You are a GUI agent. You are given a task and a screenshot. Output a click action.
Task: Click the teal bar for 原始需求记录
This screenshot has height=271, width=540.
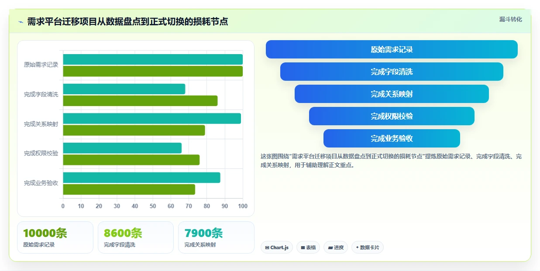pyautogui.click(x=153, y=59)
